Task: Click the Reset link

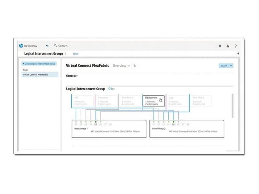Action: point(75,54)
